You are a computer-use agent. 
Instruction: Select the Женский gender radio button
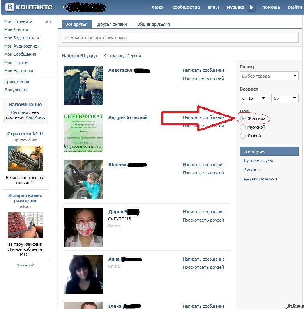click(x=243, y=118)
